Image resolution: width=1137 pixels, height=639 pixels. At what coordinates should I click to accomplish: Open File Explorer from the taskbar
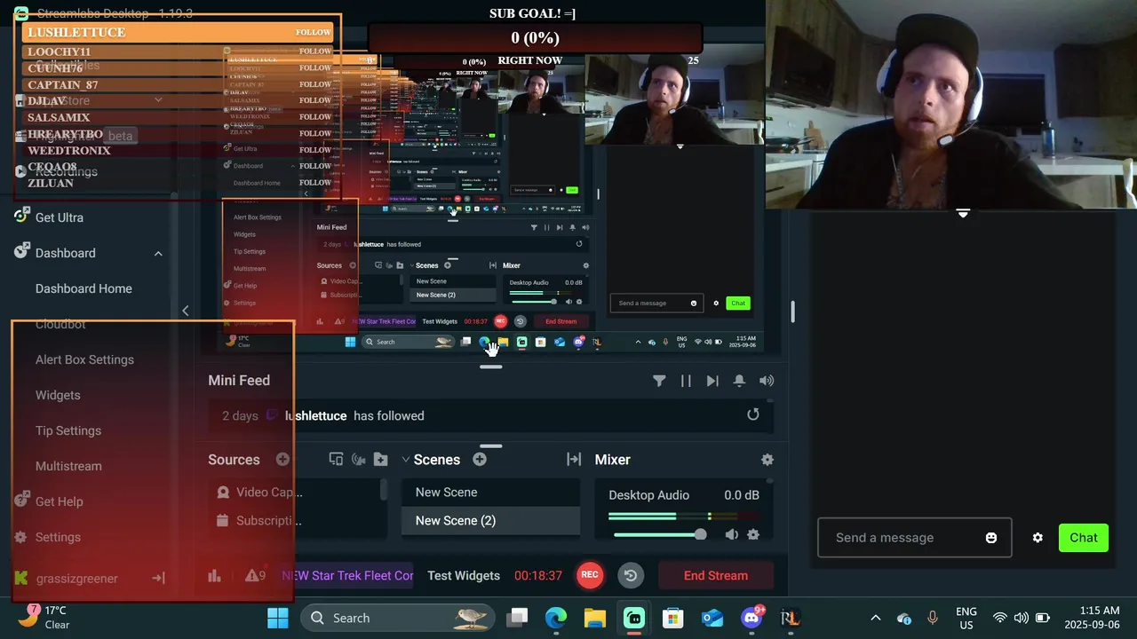595,618
